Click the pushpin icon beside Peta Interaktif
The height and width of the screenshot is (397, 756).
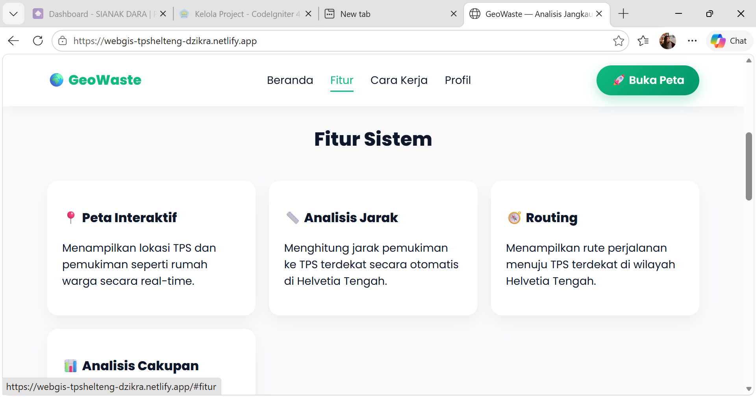[71, 217]
